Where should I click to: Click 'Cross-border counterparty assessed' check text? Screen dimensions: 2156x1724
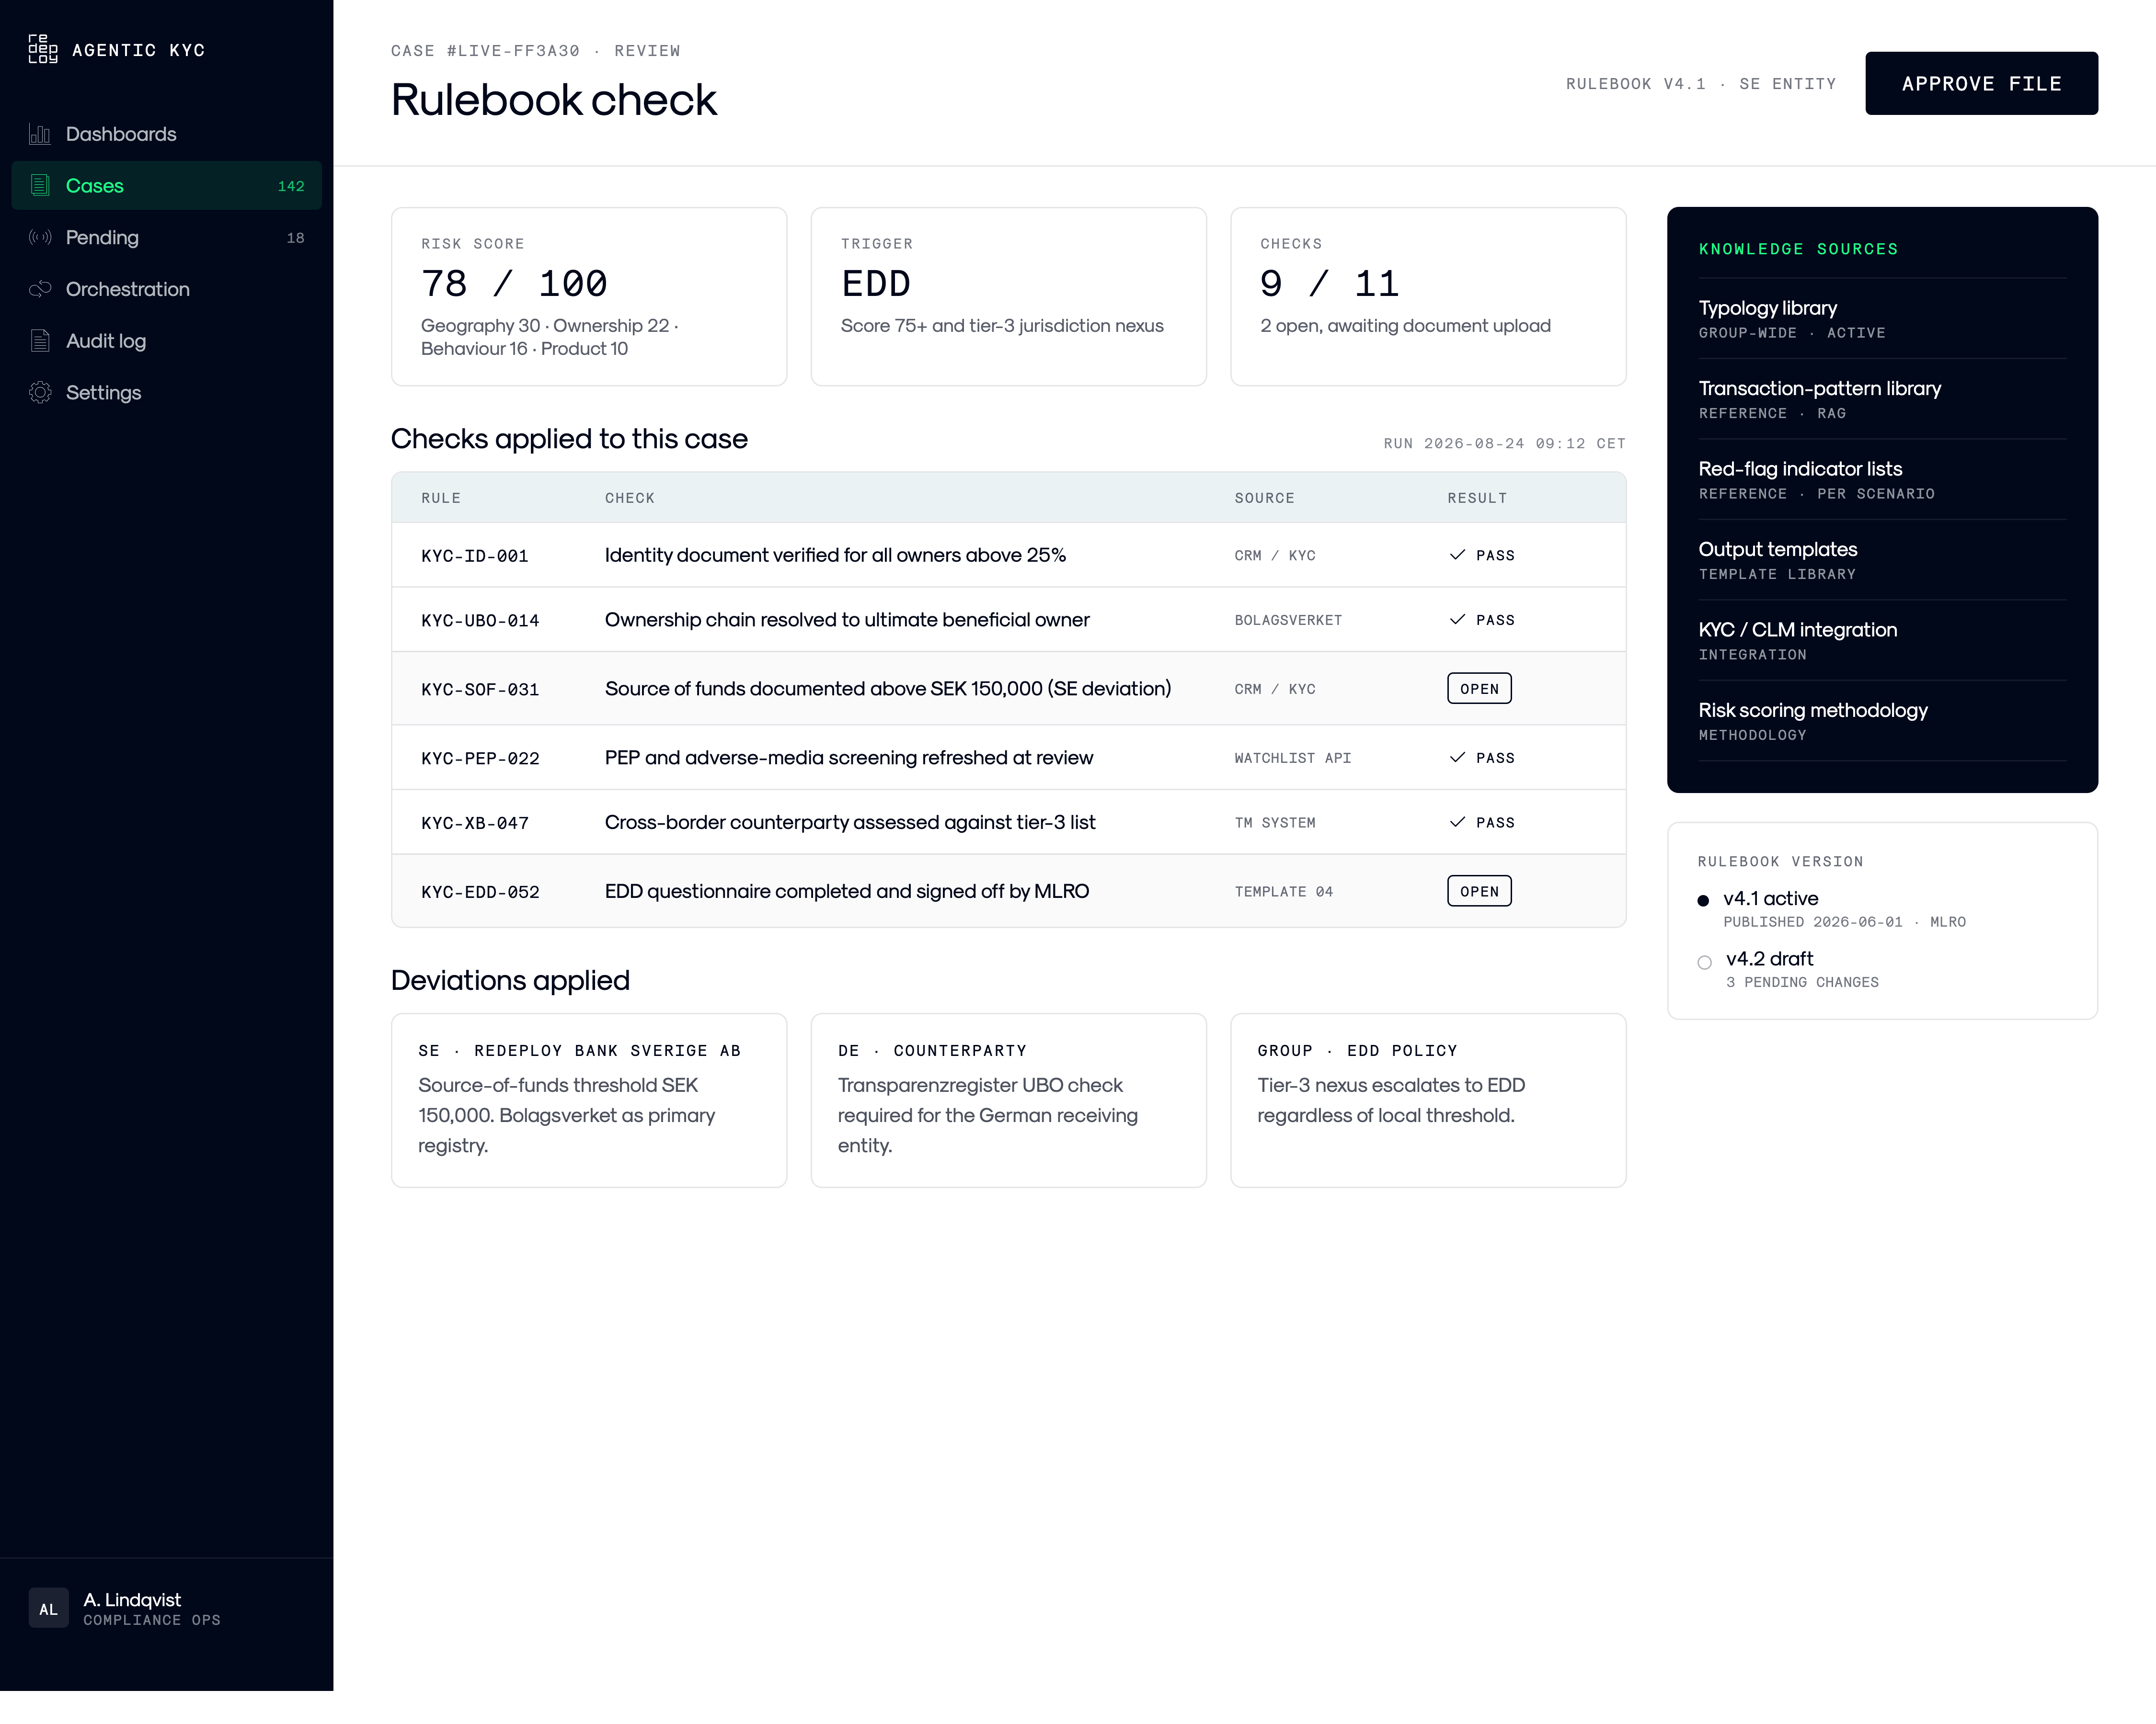[x=850, y=823]
